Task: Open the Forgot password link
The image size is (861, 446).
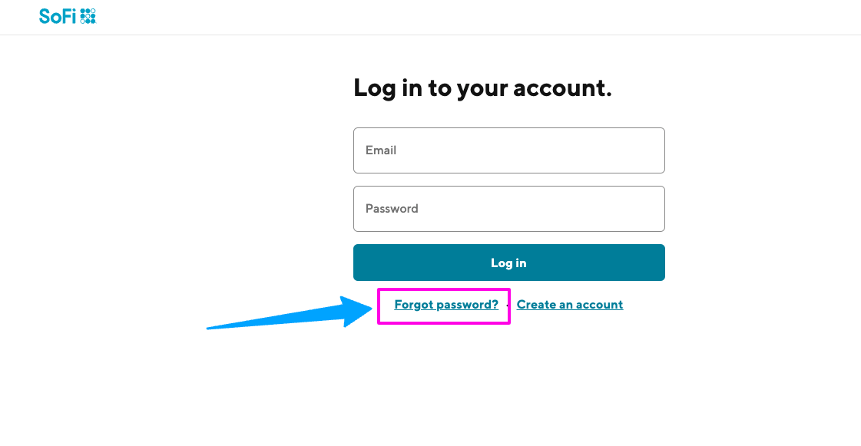Action: 445,304
